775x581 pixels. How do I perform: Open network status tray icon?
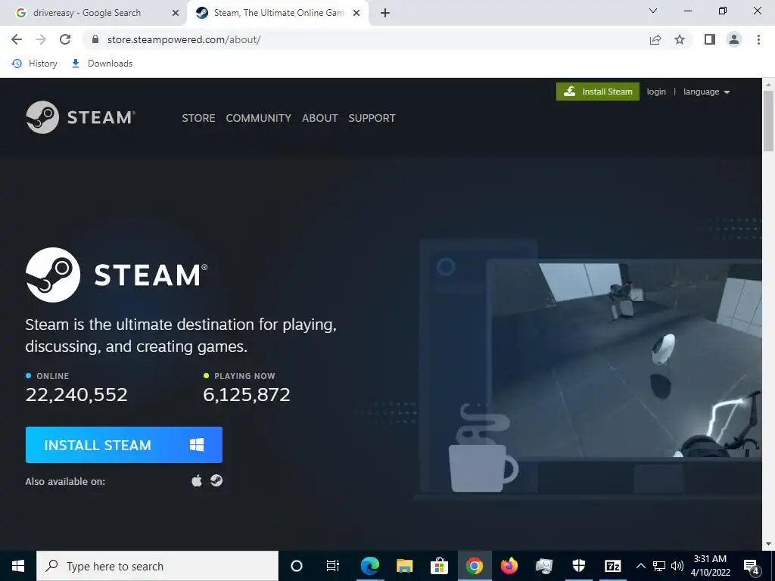(x=659, y=566)
